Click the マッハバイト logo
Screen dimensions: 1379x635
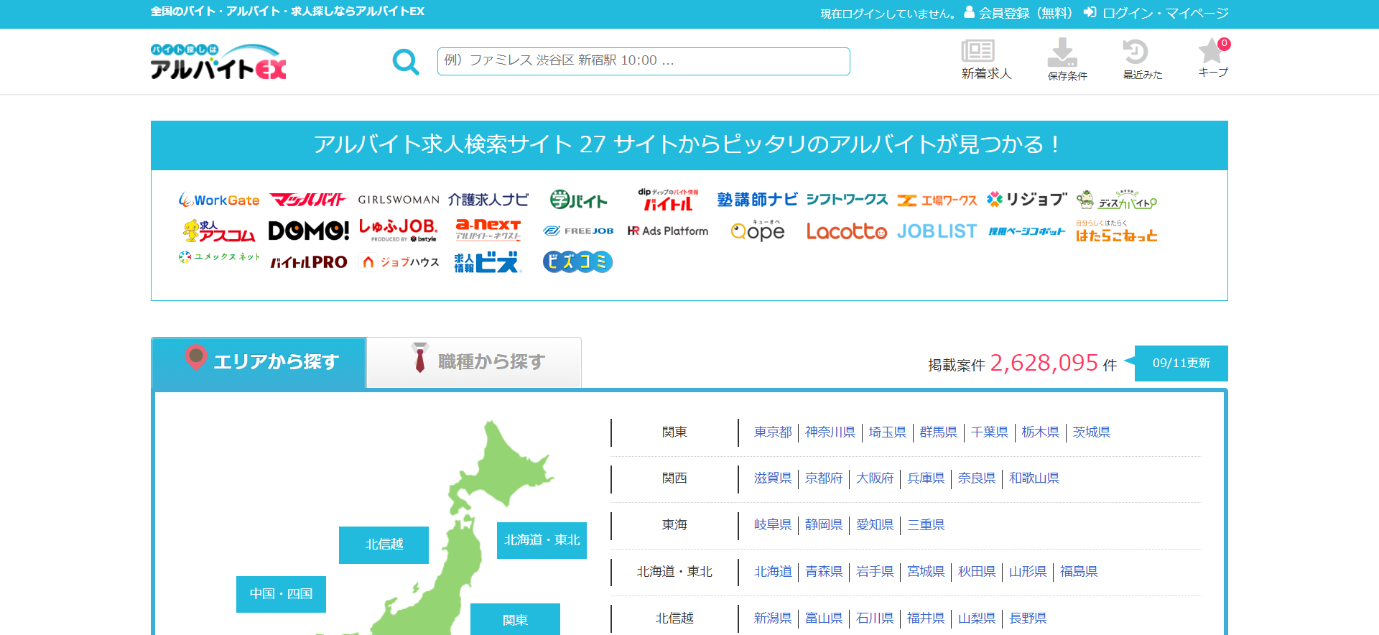coord(308,200)
